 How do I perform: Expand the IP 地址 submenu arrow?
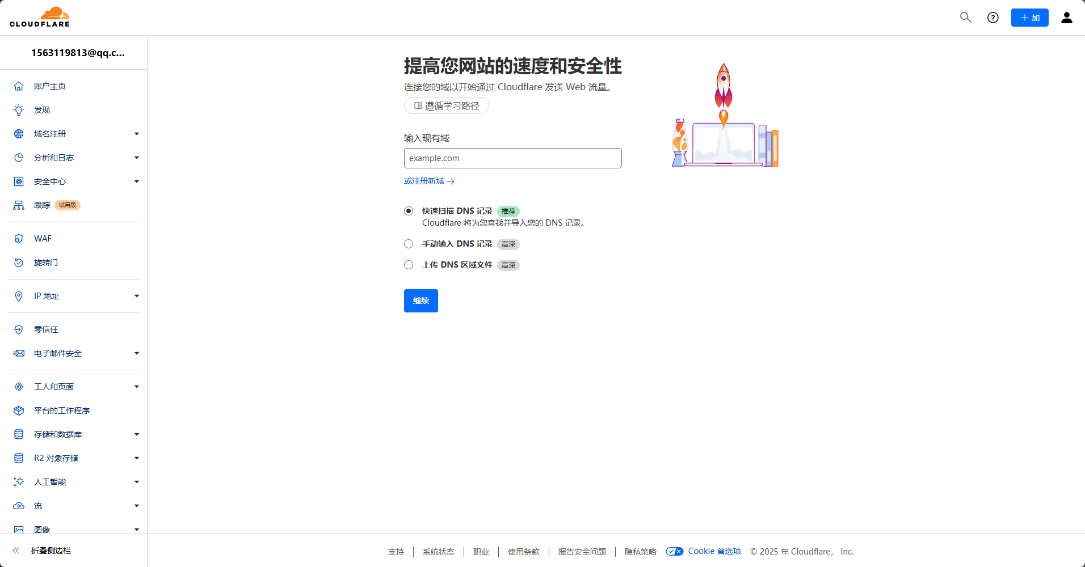(137, 296)
